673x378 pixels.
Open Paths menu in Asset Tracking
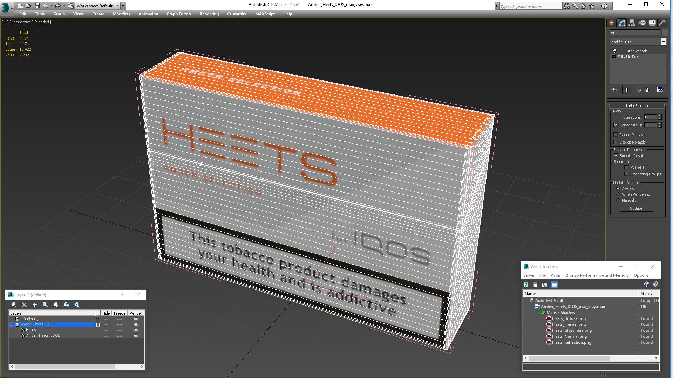tap(556, 275)
